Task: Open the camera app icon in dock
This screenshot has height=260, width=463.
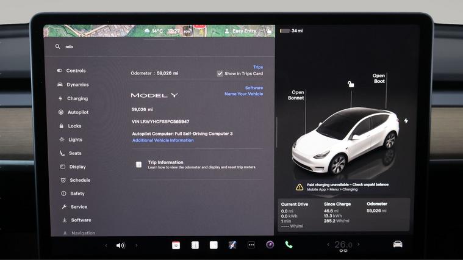Action: click(x=270, y=245)
